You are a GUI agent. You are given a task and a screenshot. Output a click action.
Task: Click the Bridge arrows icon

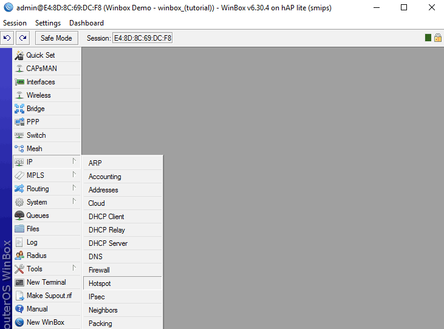pyautogui.click(x=19, y=109)
